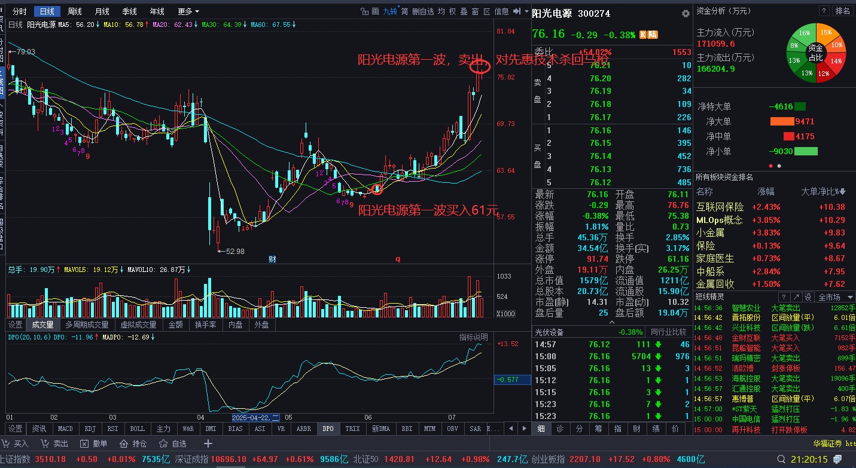Viewport: 856px width, 468px height.
Task: Click the 陆 stock-connect badge
Action: tap(653, 35)
